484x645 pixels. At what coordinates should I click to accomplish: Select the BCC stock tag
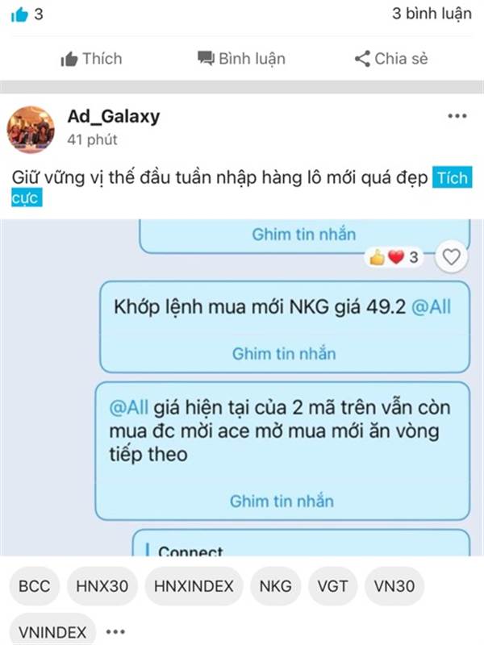click(35, 586)
